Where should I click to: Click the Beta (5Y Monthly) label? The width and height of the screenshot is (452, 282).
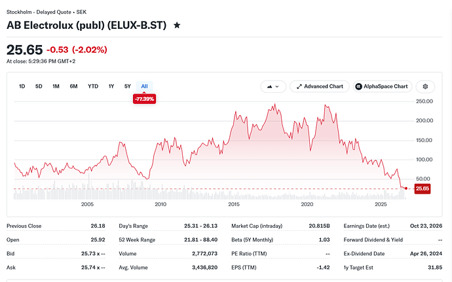tap(252, 240)
